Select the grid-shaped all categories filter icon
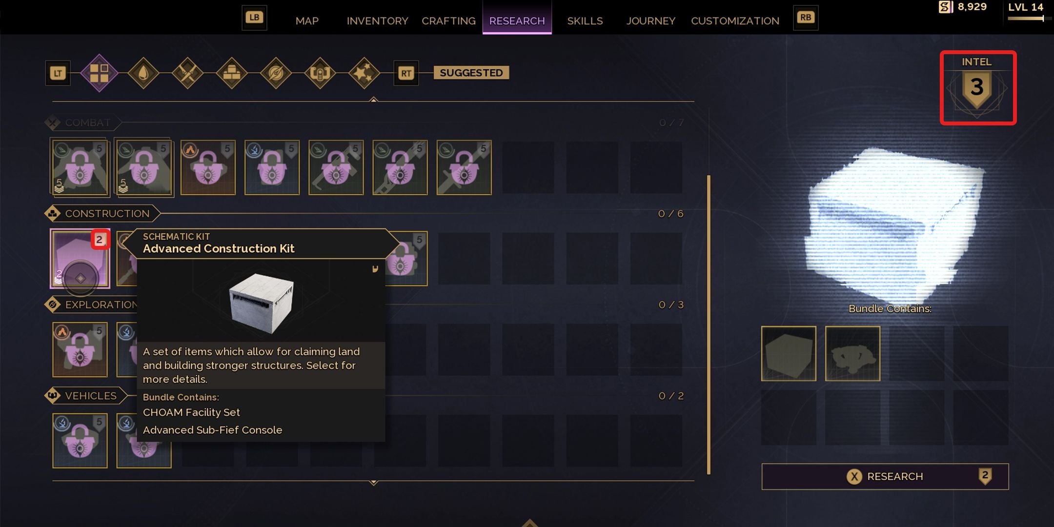This screenshot has width=1054, height=527. coord(99,73)
